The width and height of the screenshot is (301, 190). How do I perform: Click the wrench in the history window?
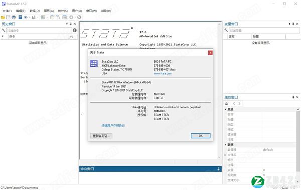(x=4, y=30)
